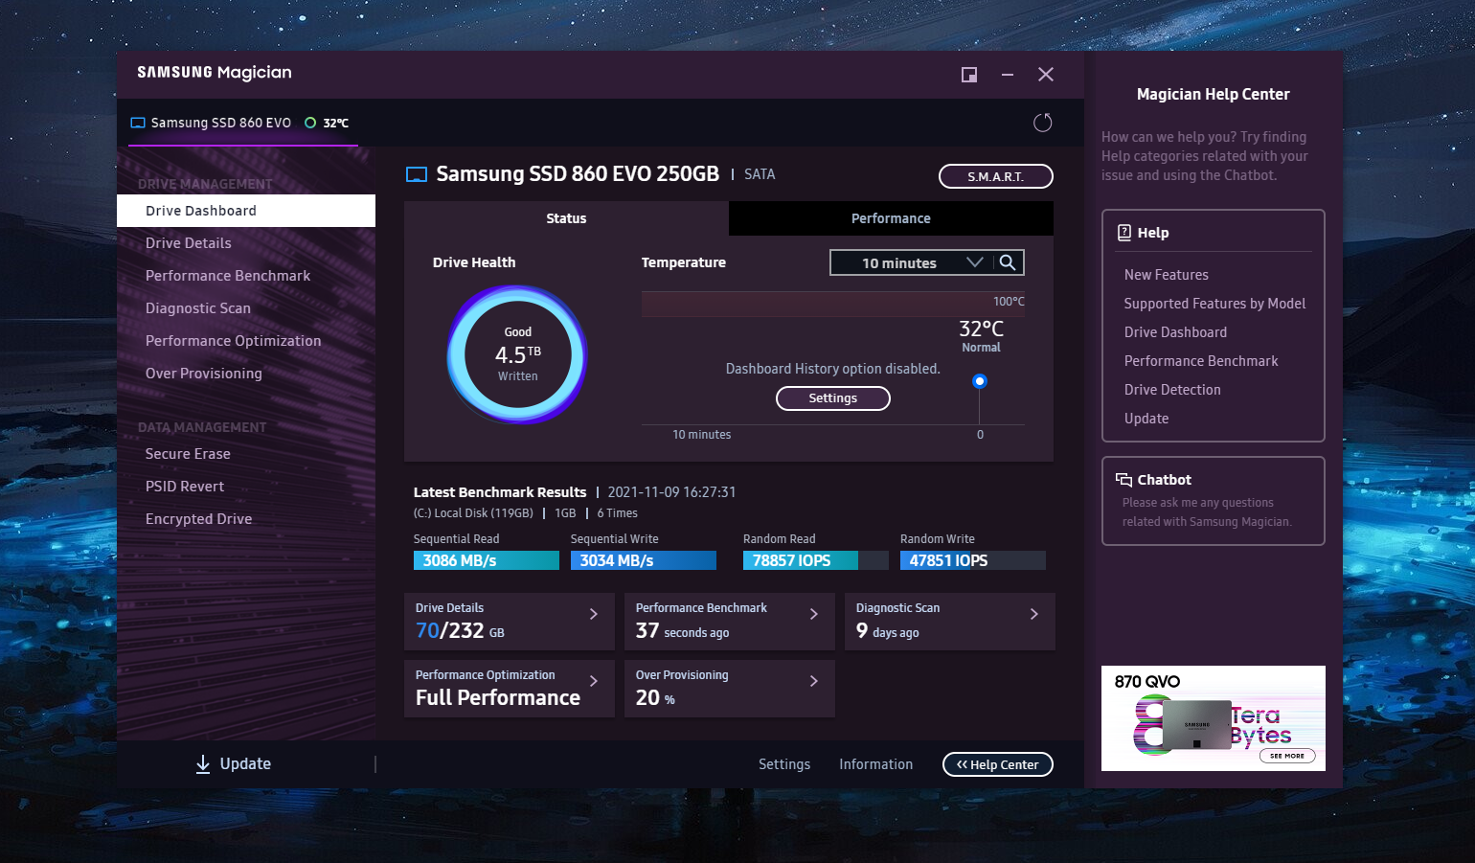Expand the Diagnostic Scan card chevron
The image size is (1475, 863).
(1034, 614)
